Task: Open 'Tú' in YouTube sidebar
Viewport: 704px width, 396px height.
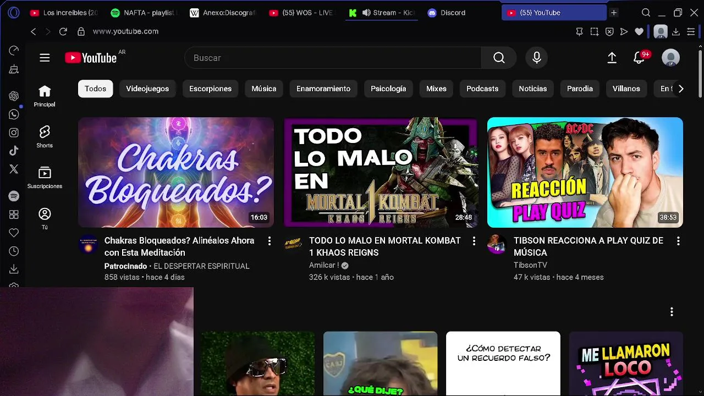Action: click(45, 218)
